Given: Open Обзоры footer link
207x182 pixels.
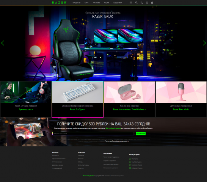Looking at the screenshot, I should point(80,162).
